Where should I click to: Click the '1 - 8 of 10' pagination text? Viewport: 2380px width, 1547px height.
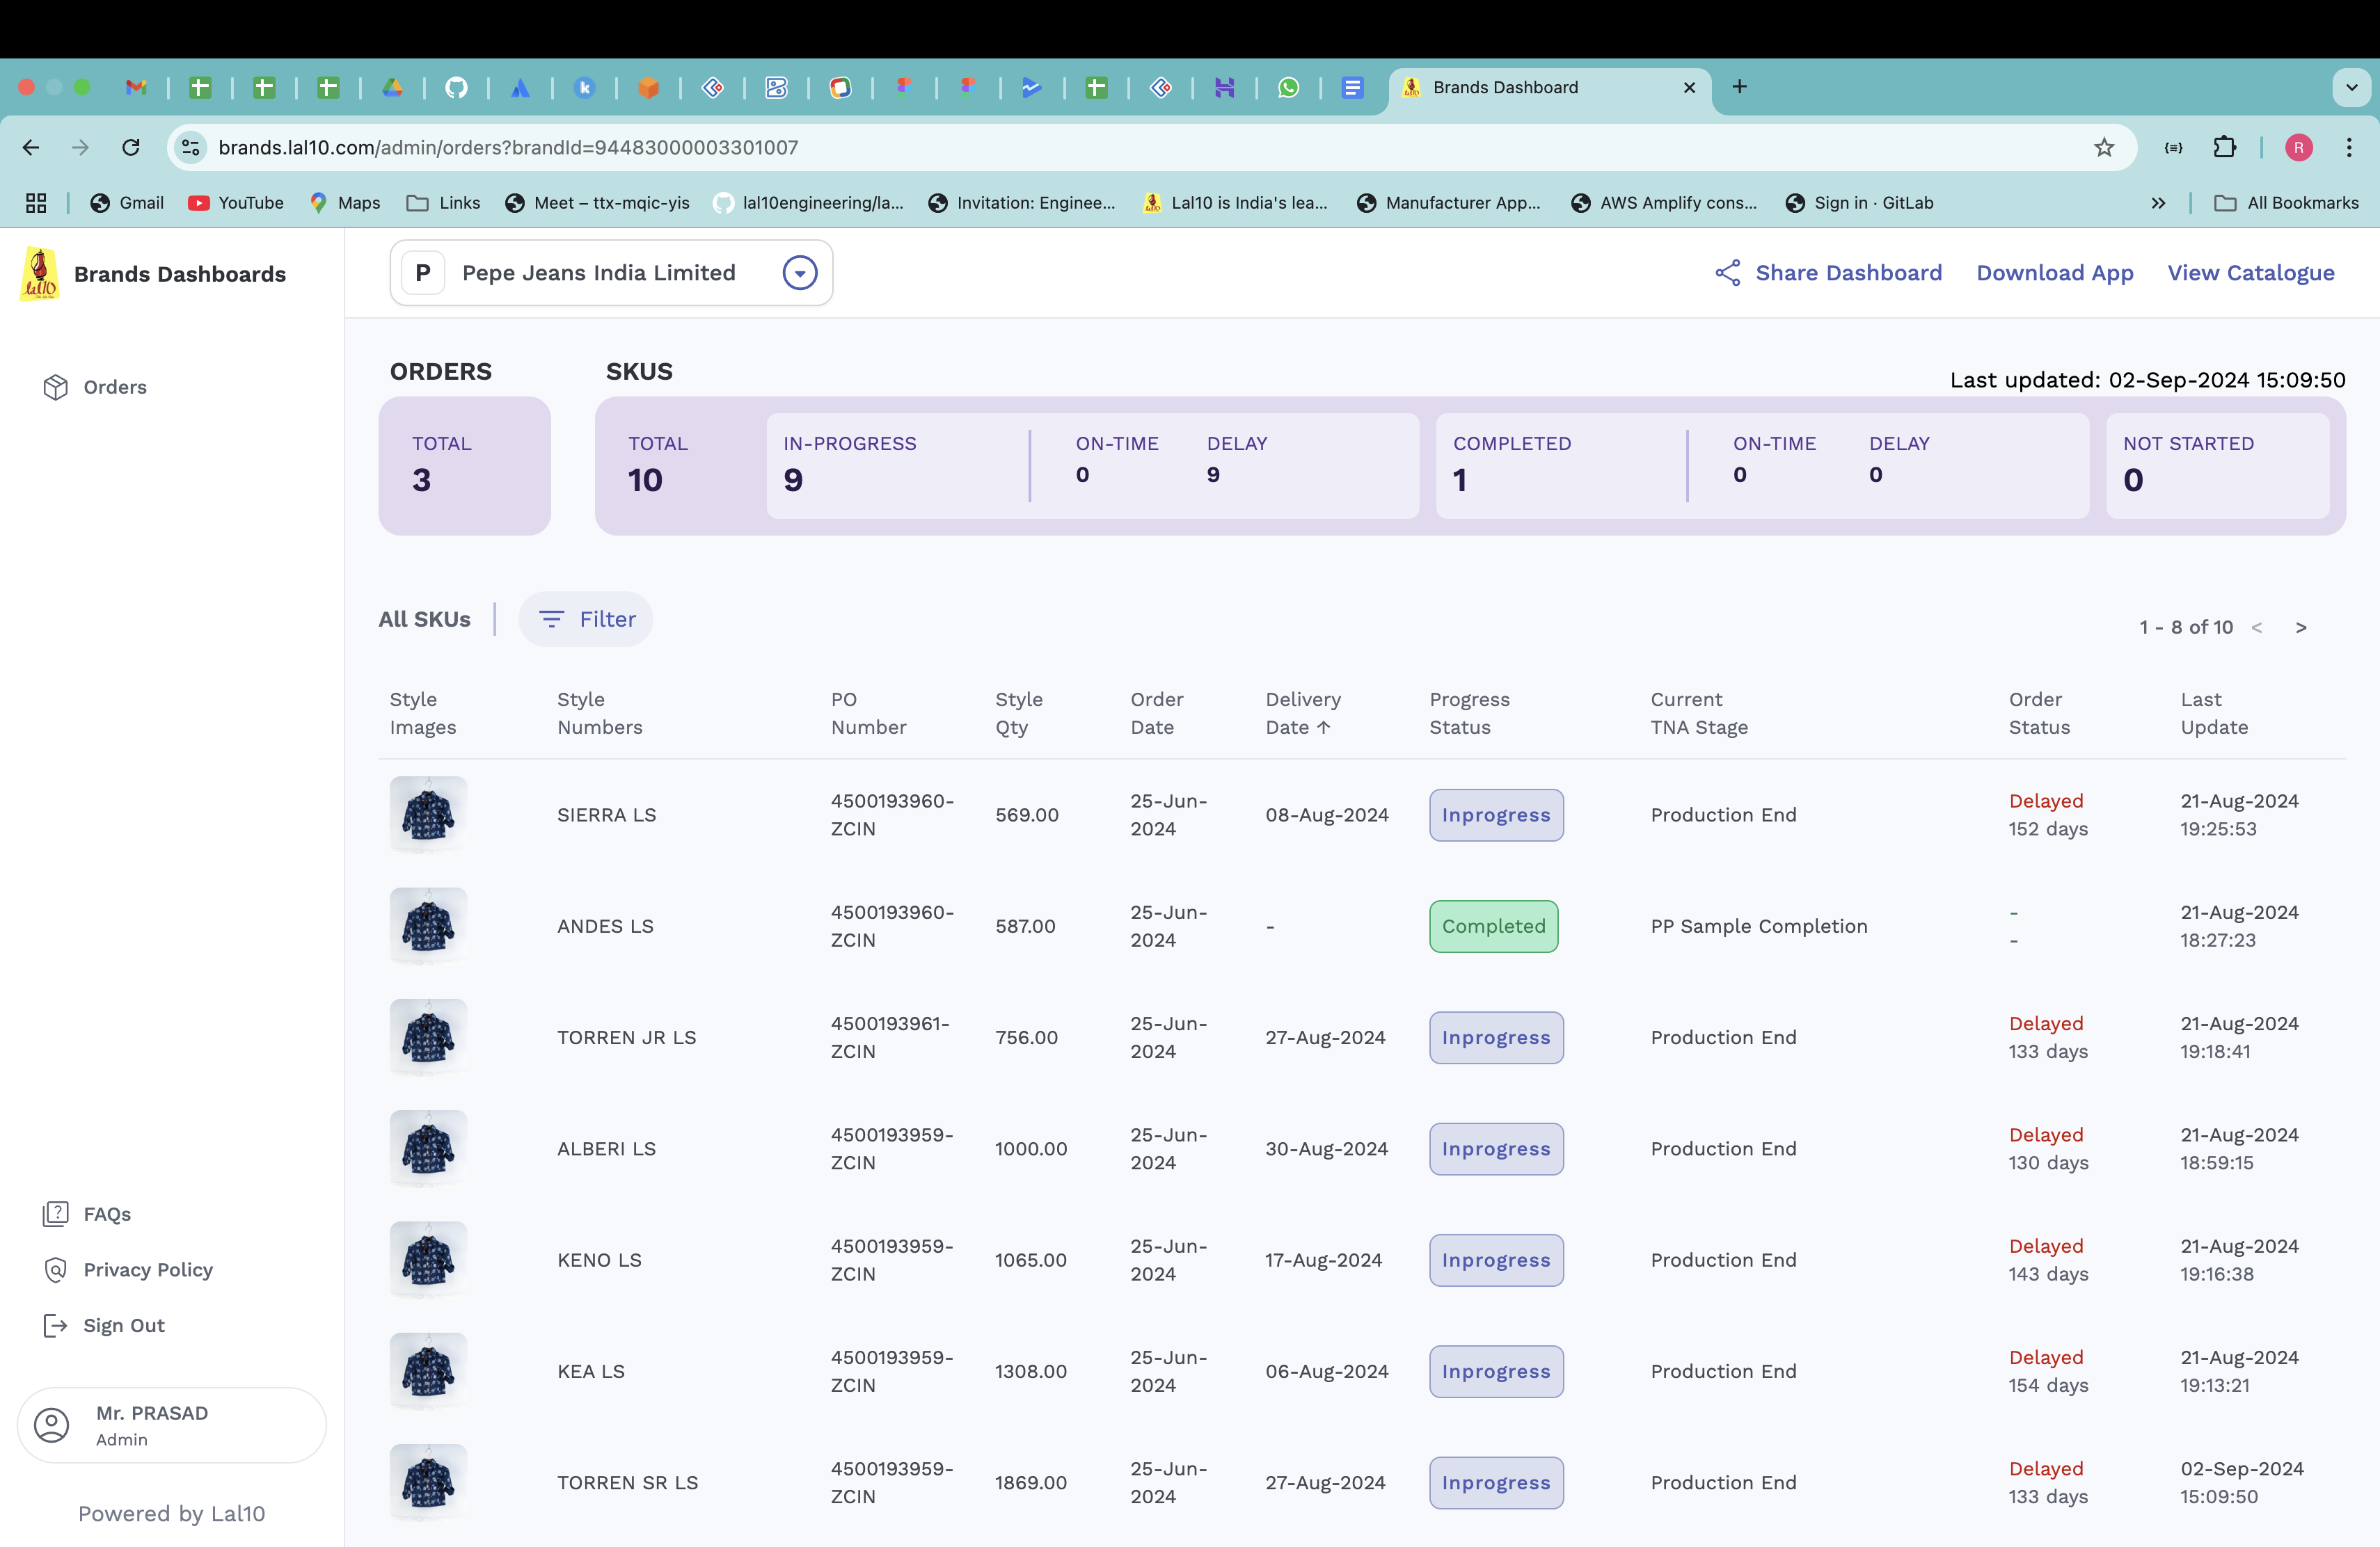(2185, 627)
